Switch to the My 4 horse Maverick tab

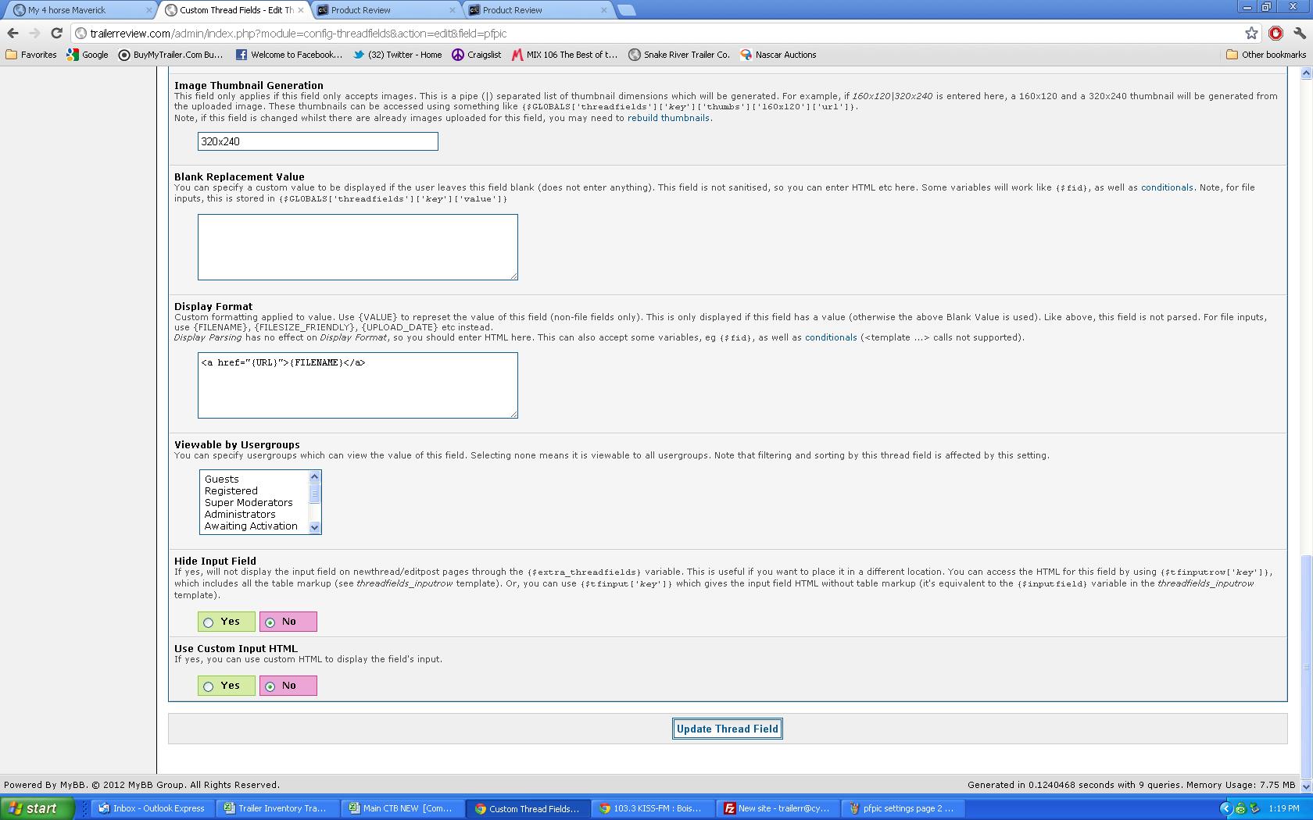coord(77,10)
